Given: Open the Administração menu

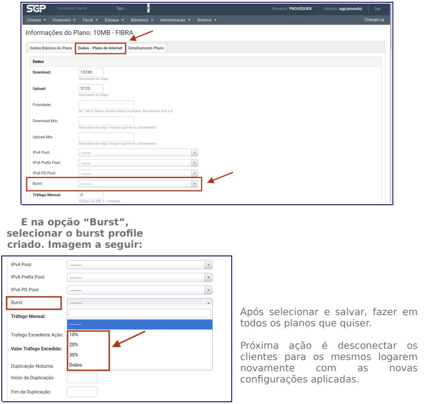Looking at the screenshot, I should pyautogui.click(x=175, y=20).
